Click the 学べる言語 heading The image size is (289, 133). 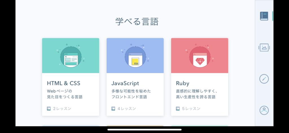pos(137,22)
